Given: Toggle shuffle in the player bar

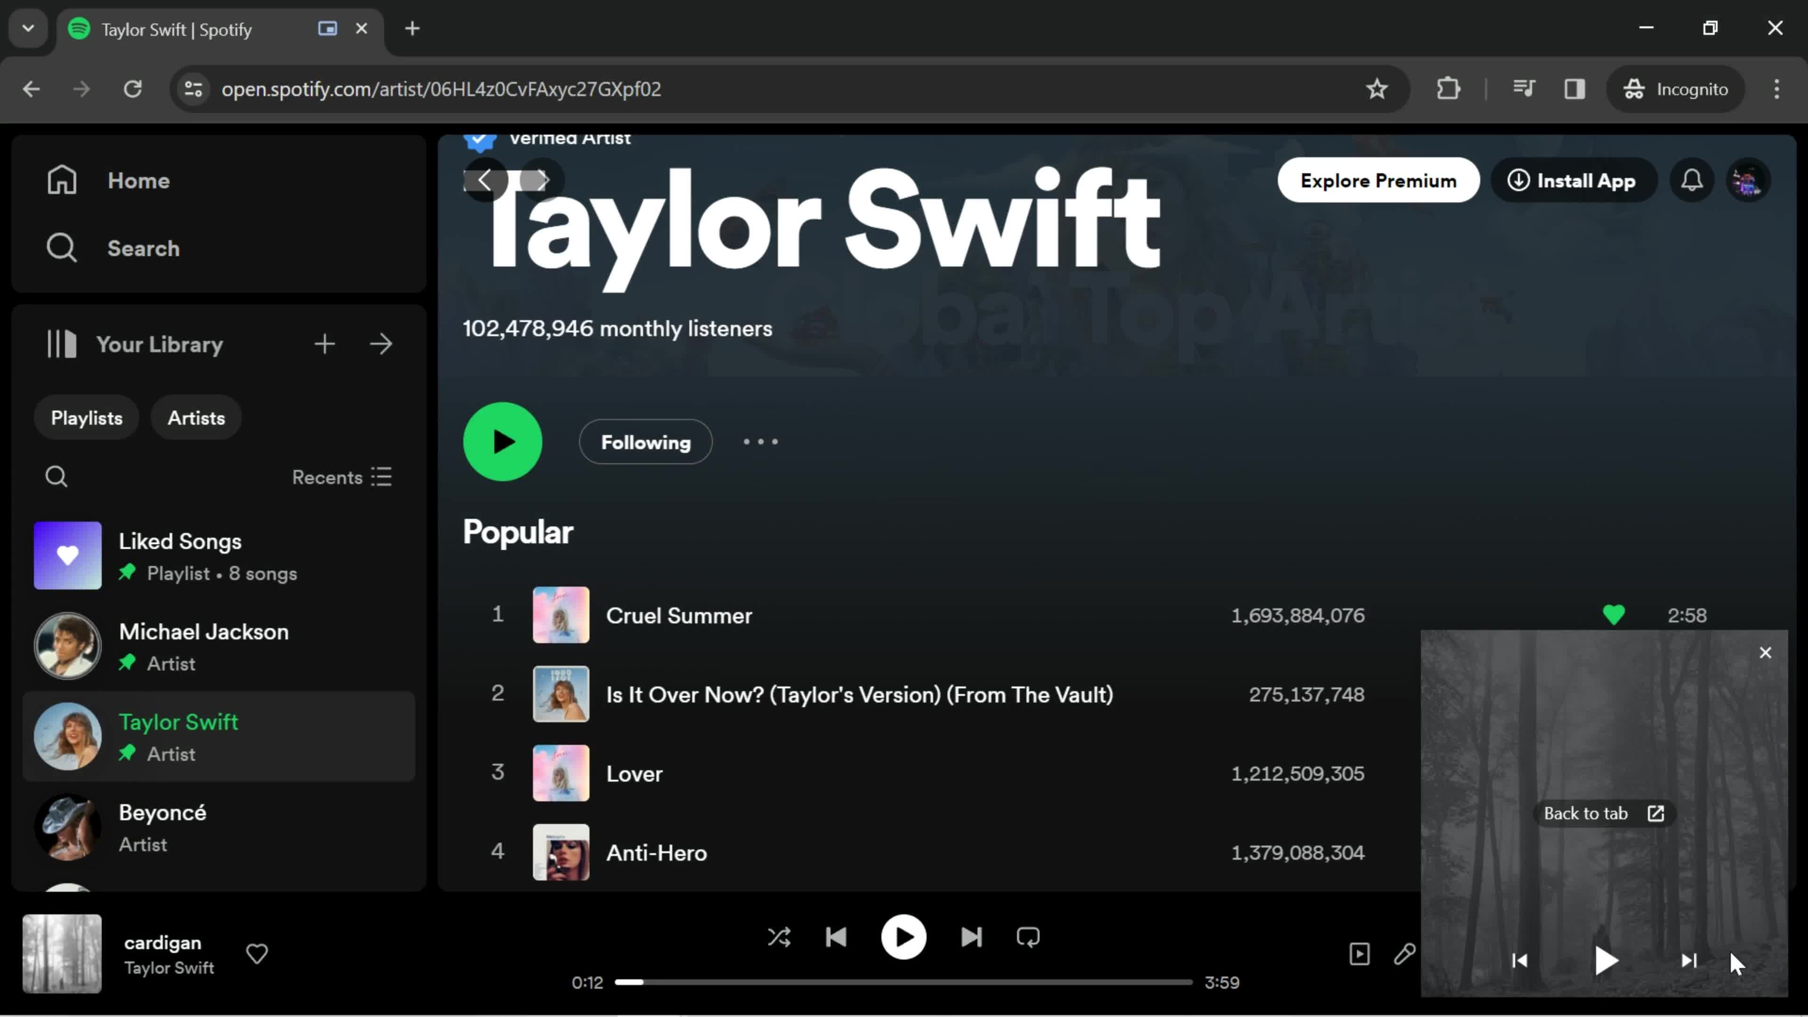Looking at the screenshot, I should 779,937.
